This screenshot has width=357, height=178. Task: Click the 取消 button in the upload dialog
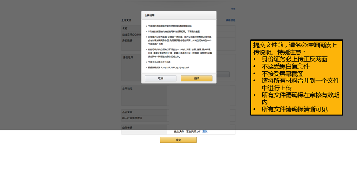pyautogui.click(x=160, y=78)
